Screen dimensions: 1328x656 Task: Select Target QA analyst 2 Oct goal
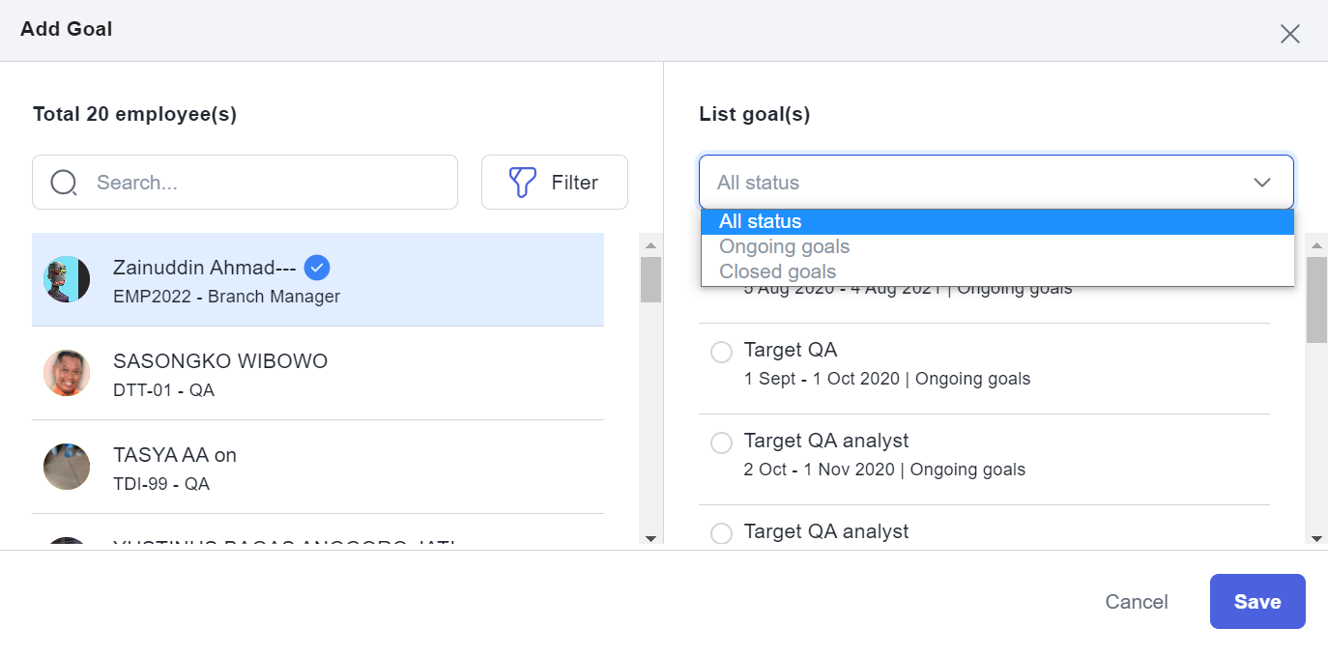[721, 442]
